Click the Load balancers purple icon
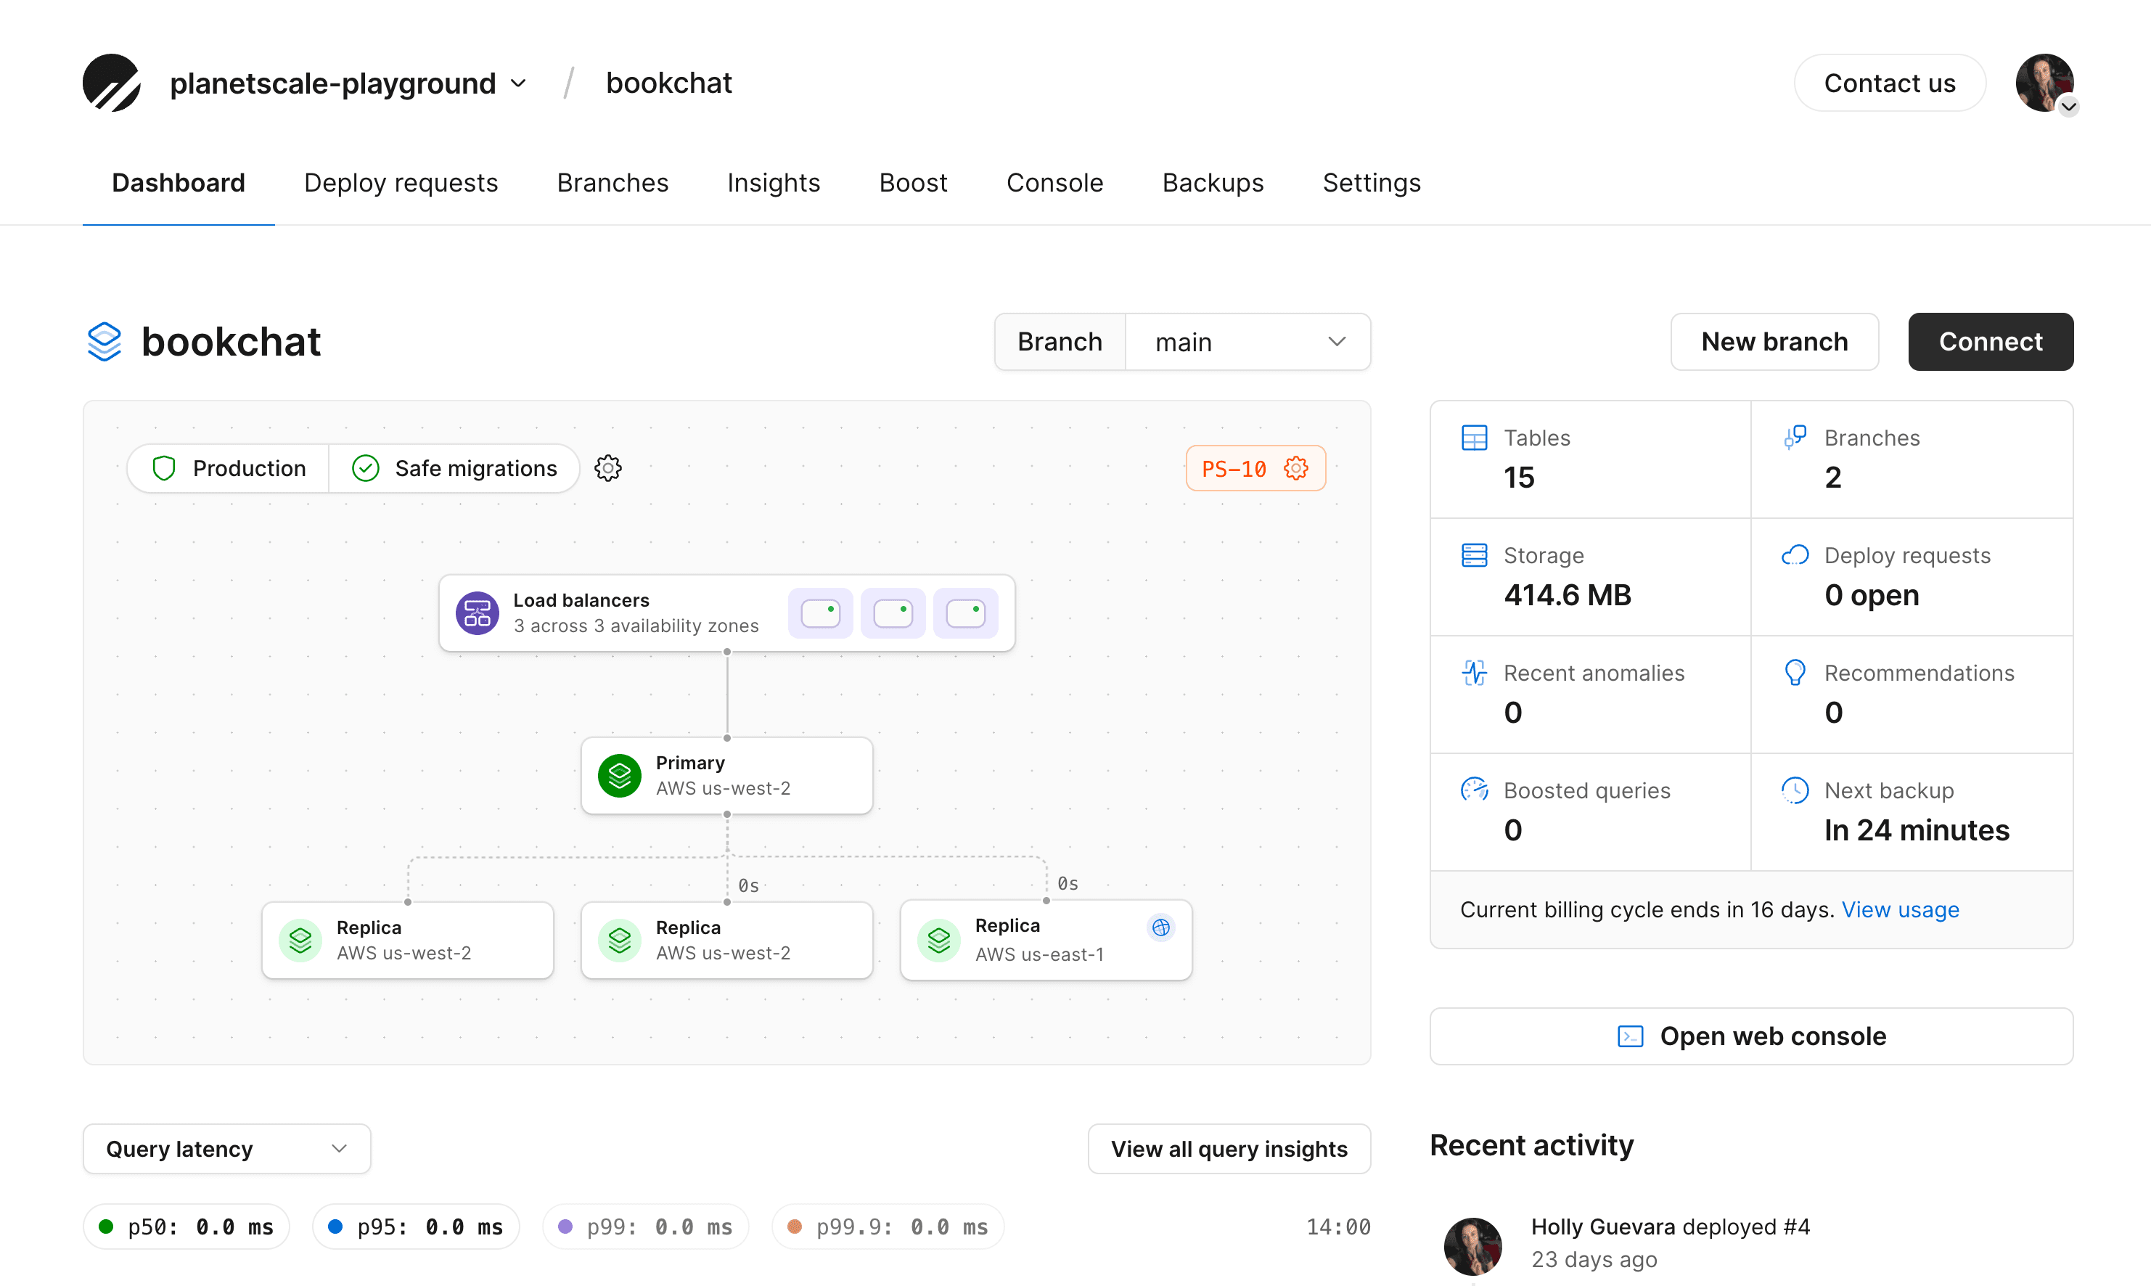 pyautogui.click(x=478, y=613)
